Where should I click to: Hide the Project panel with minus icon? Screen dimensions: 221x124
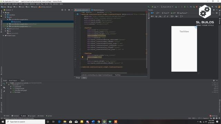(72, 10)
